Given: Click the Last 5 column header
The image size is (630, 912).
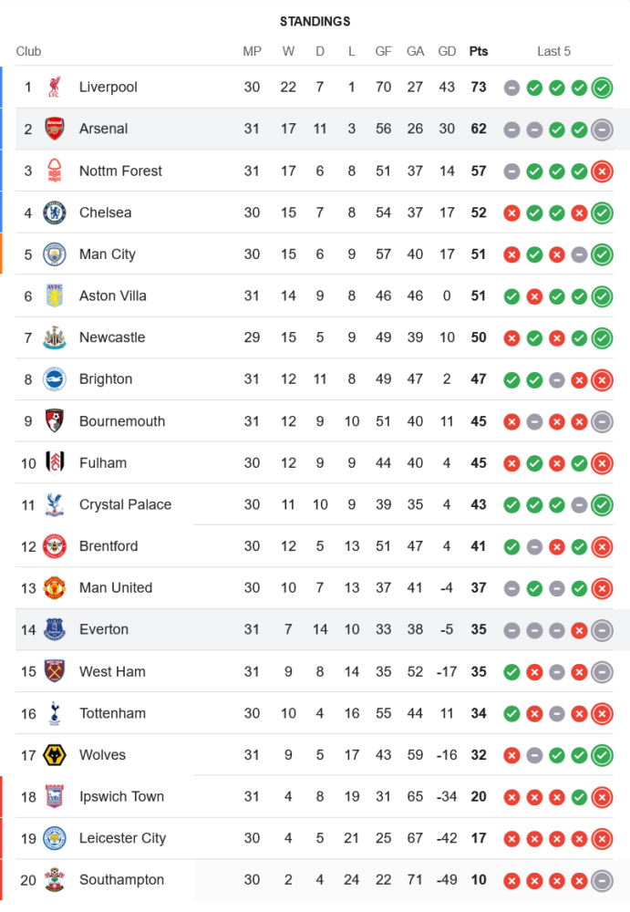Looking at the screenshot, I should [553, 51].
